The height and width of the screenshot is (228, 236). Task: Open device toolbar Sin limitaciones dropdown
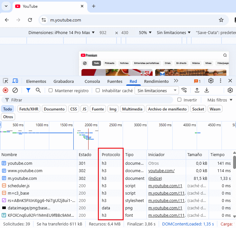[174, 32]
